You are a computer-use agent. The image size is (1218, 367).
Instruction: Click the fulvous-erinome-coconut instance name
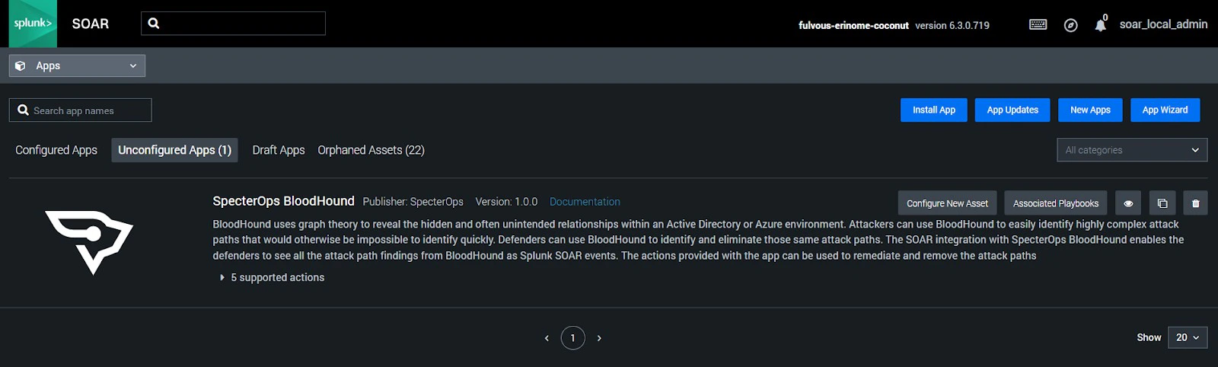(853, 25)
